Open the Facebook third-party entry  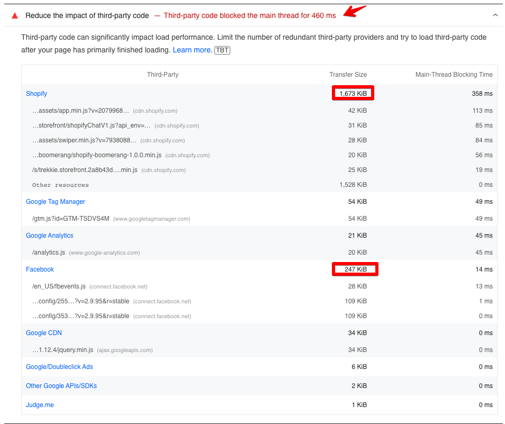(x=40, y=269)
